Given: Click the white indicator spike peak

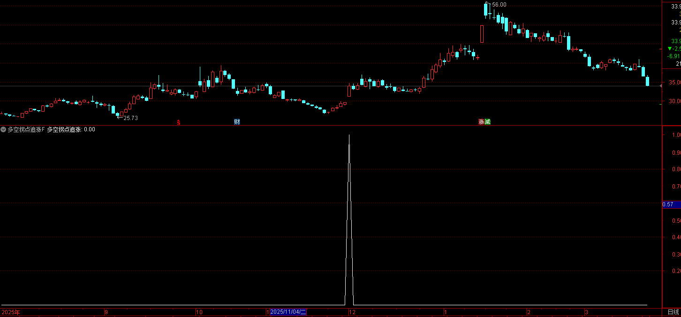Looking at the screenshot, I should tap(349, 136).
